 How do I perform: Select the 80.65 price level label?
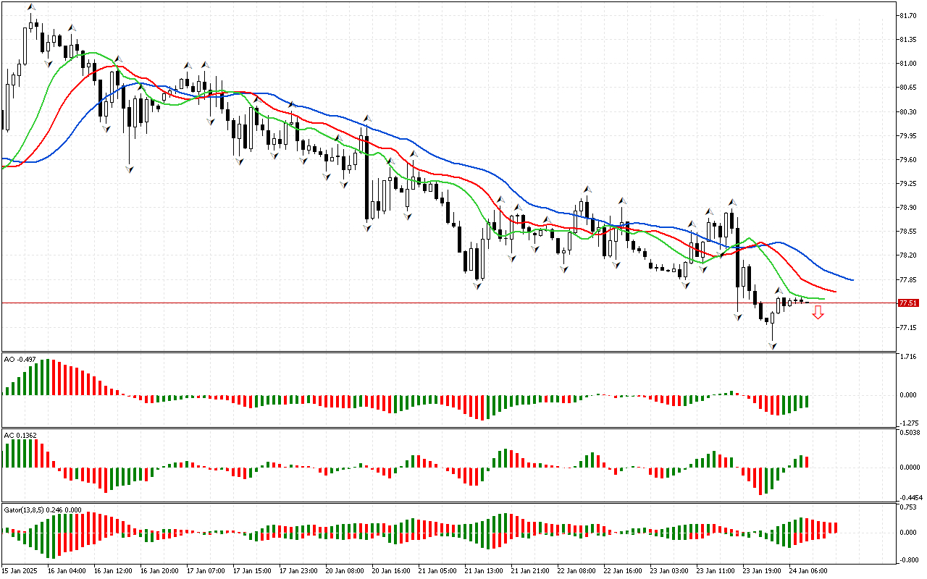[908, 88]
